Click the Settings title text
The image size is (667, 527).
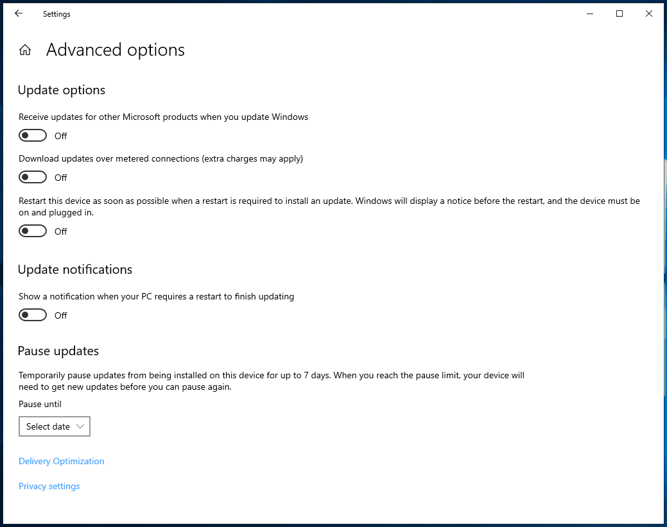(56, 14)
